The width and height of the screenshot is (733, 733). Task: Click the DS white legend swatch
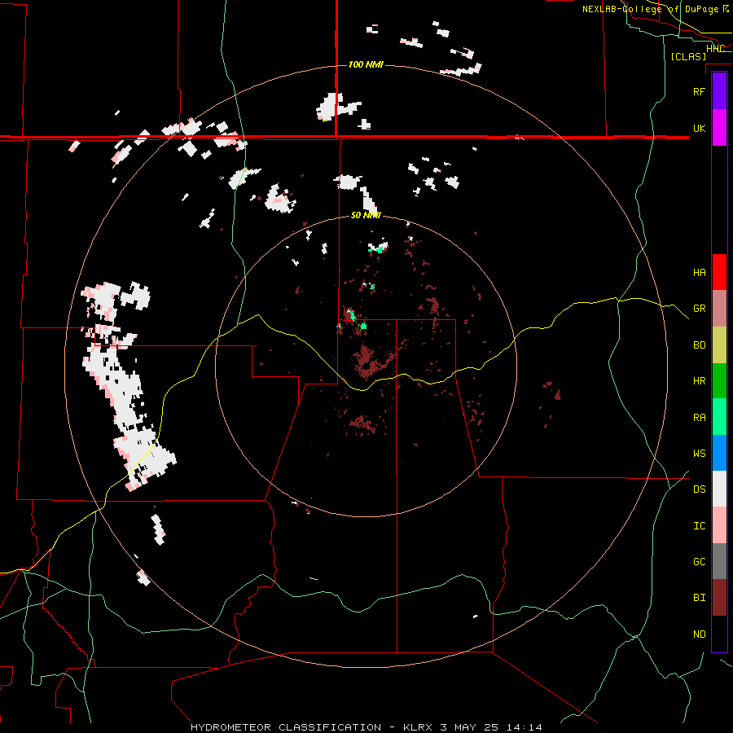point(719,489)
